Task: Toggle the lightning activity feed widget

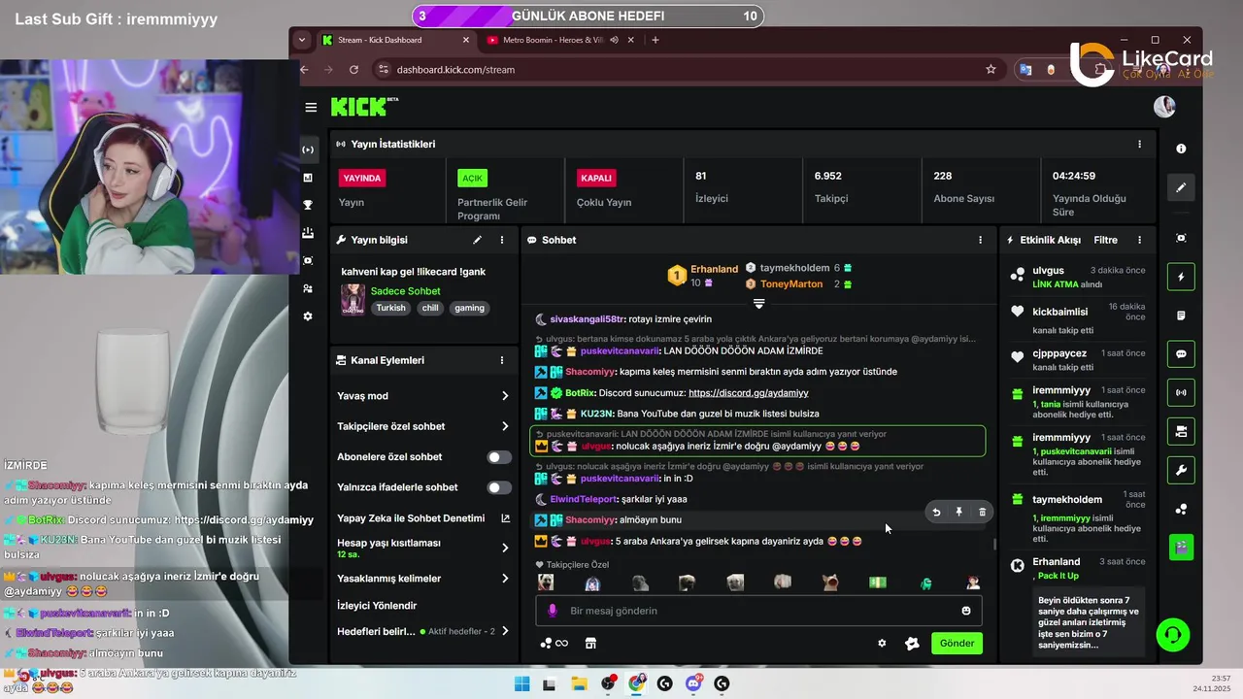Action: tap(1181, 277)
